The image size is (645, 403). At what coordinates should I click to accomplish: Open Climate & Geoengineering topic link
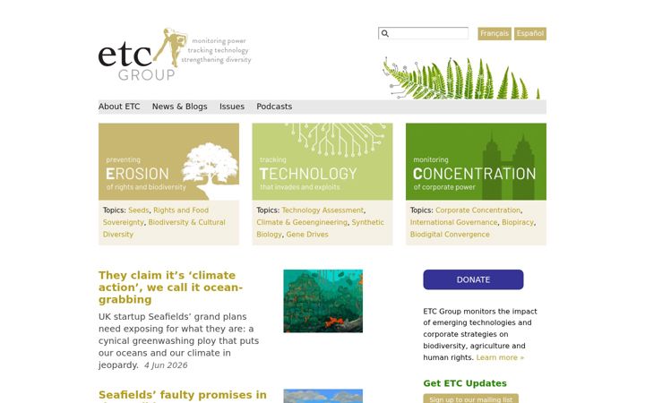(302, 222)
